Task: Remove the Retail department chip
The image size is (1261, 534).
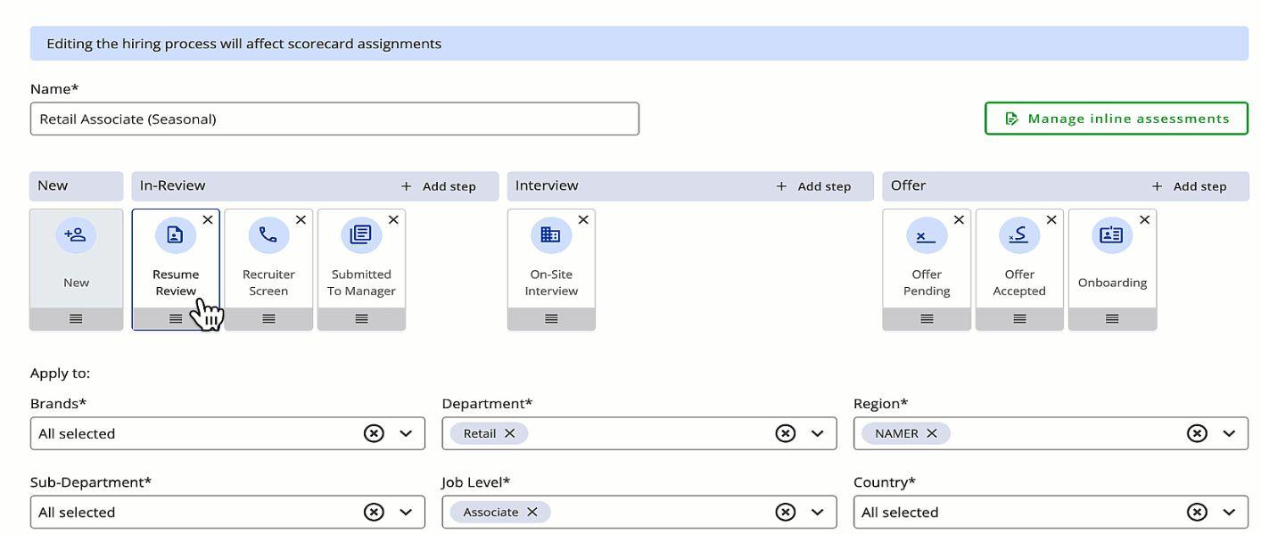Action: click(x=510, y=433)
